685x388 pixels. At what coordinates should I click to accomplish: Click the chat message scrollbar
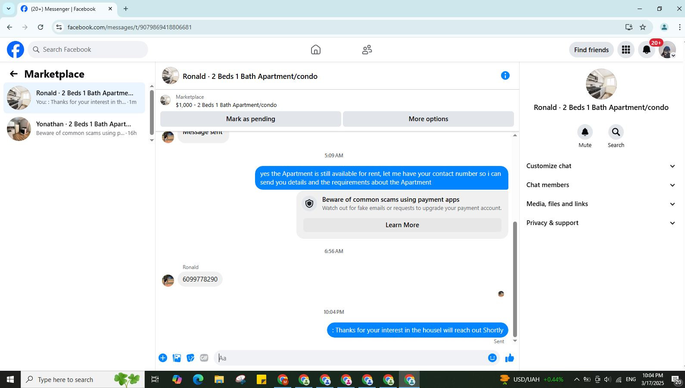click(515, 279)
